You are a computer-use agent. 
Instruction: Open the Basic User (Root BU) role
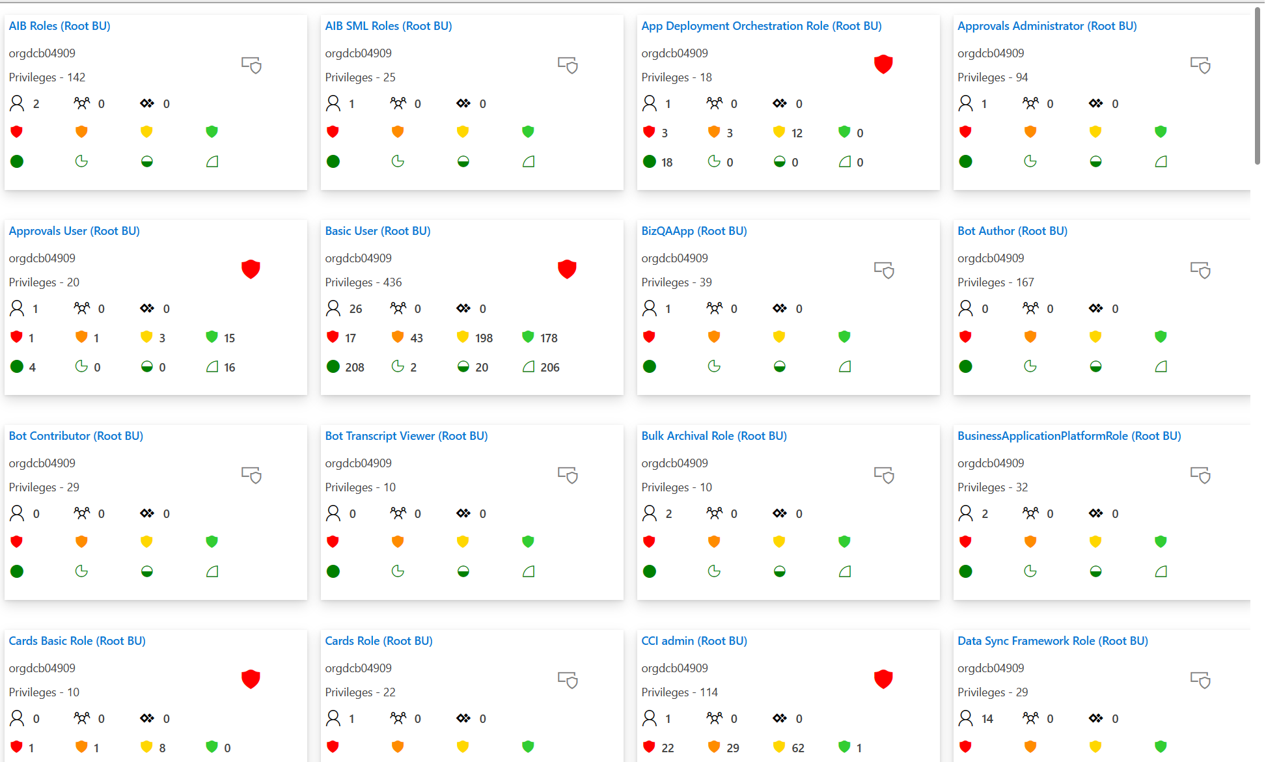[x=378, y=230]
